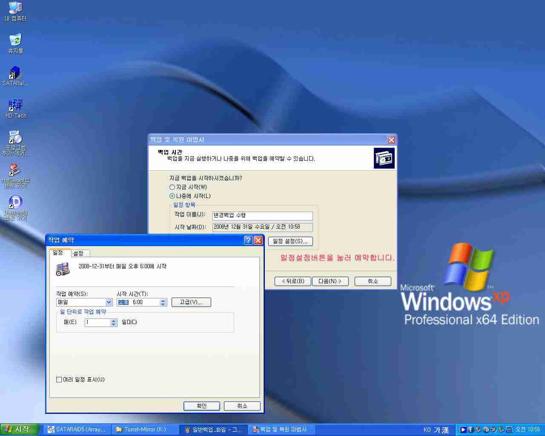
Task: Check the 여러 일정 표시(U) checkbox
Action: pos(59,379)
